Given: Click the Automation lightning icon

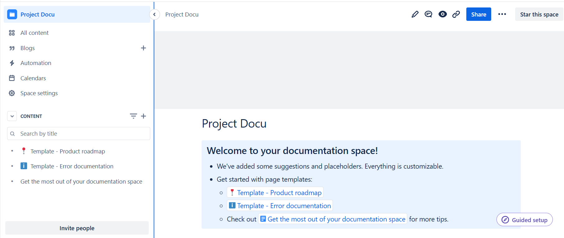Looking at the screenshot, I should (12, 63).
